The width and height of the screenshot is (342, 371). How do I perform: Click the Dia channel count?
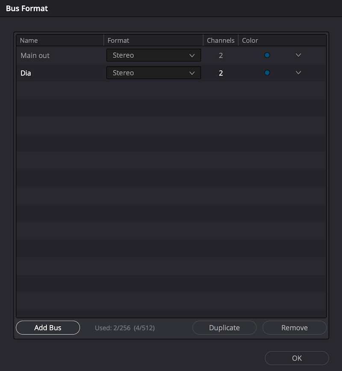tap(221, 73)
